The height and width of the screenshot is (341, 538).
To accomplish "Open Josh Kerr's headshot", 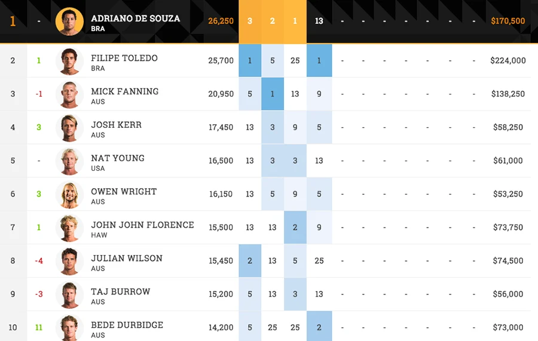I will (69, 128).
